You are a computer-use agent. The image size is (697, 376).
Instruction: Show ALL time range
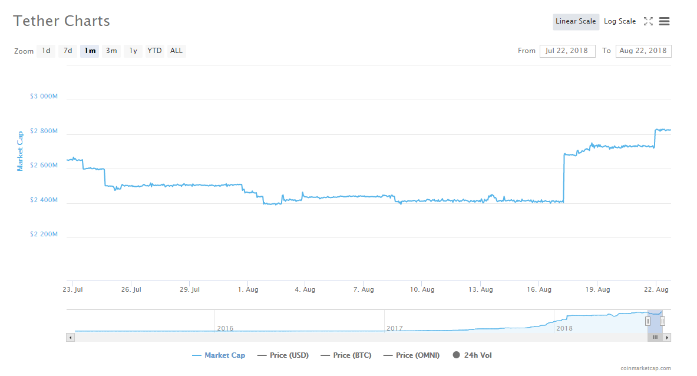[x=176, y=51]
